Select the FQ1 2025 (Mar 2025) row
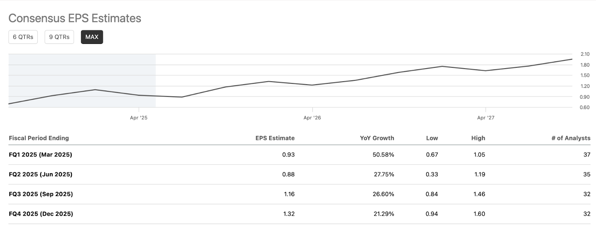The image size is (596, 225). coord(40,155)
